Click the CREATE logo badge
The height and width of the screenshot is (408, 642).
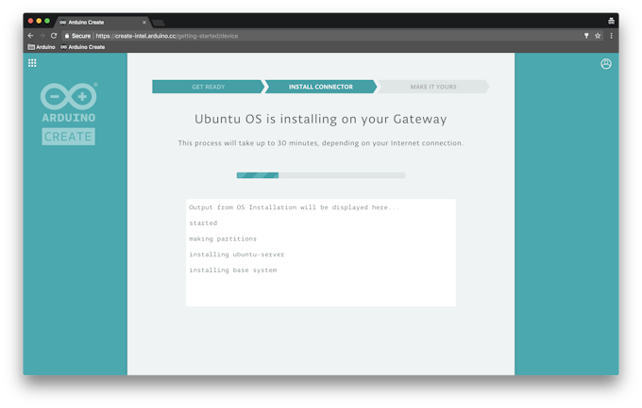[x=68, y=137]
